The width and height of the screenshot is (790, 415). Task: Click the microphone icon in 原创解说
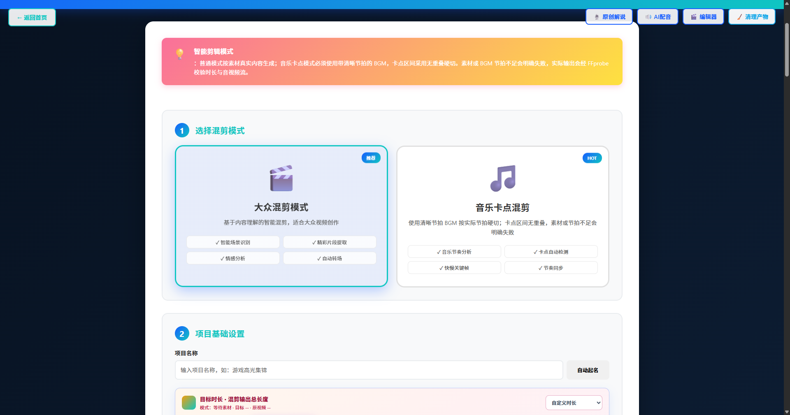tap(597, 17)
